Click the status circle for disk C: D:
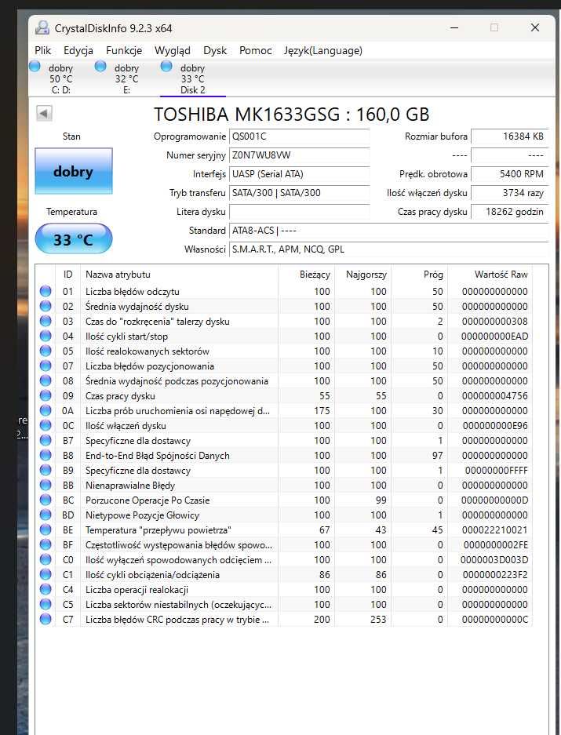The image size is (561, 735). point(35,66)
